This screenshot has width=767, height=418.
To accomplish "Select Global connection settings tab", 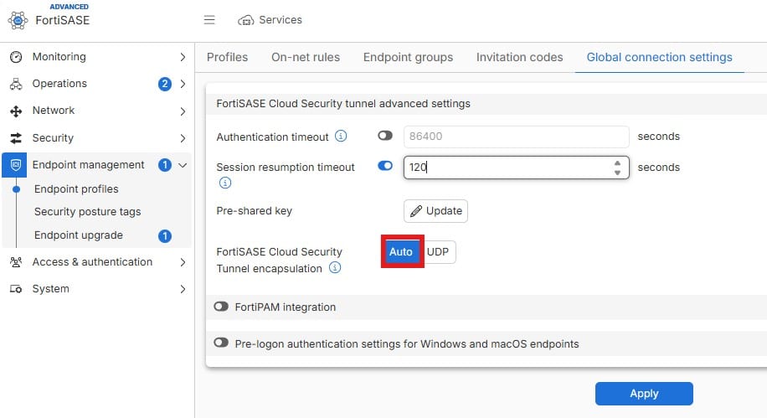I will point(659,57).
